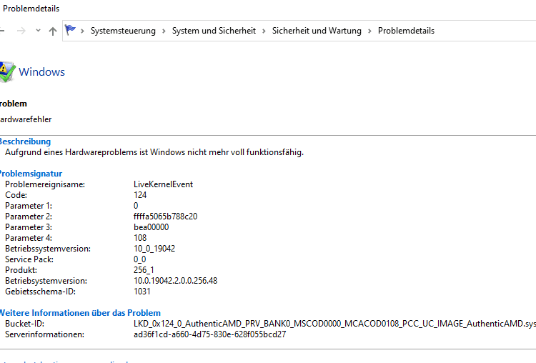Click the blue flag icon in address bar

[70, 30]
